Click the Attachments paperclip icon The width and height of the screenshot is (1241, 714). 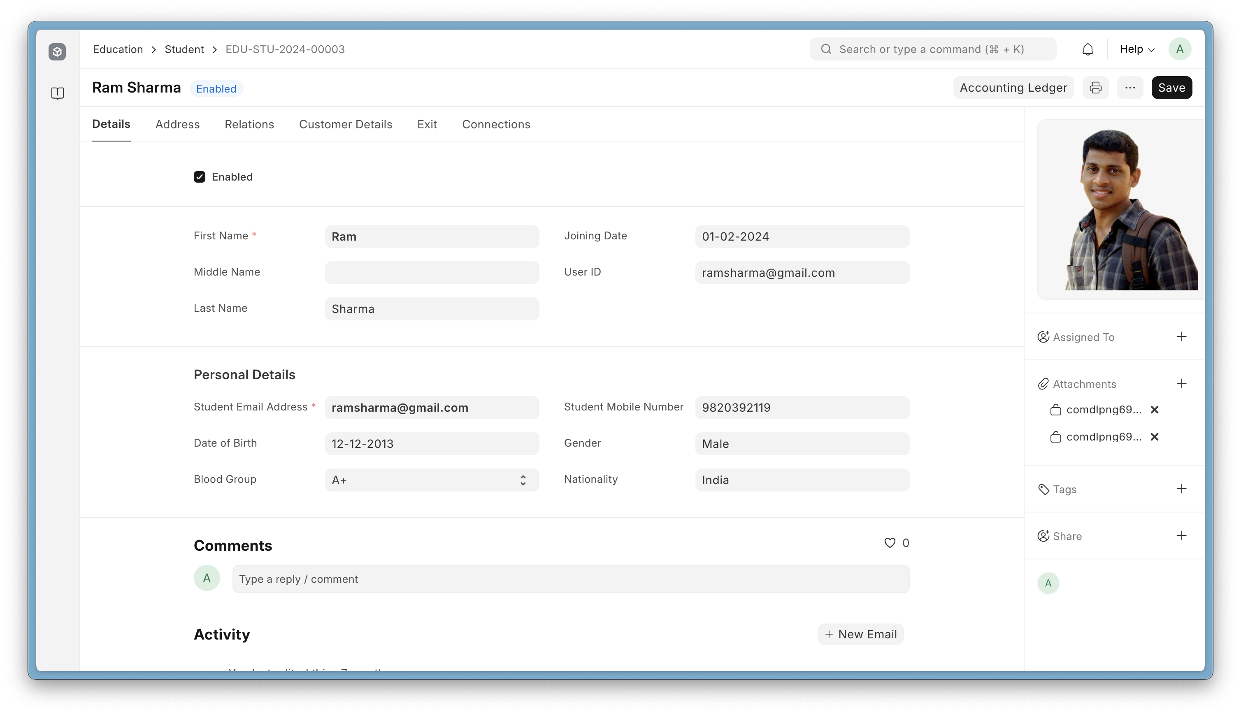1043,384
